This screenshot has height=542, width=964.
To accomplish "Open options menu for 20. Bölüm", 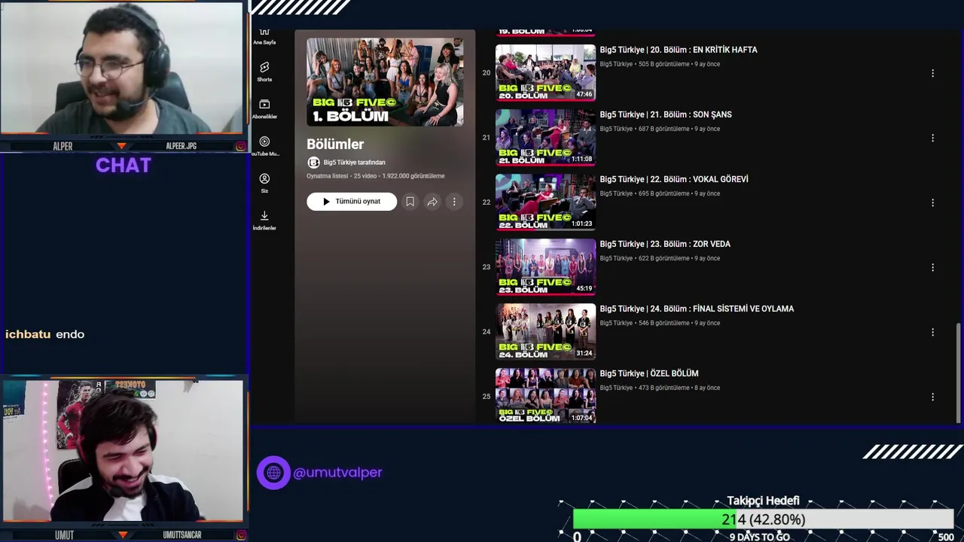I will (932, 73).
